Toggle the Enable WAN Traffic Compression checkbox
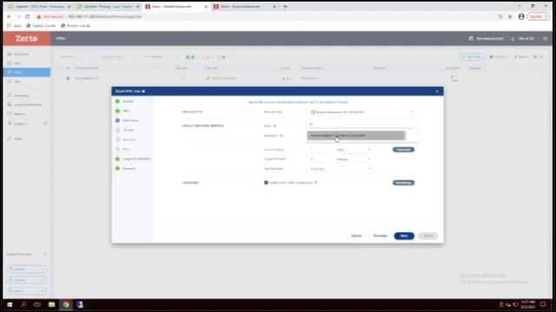This screenshot has height=312, width=556. click(266, 183)
